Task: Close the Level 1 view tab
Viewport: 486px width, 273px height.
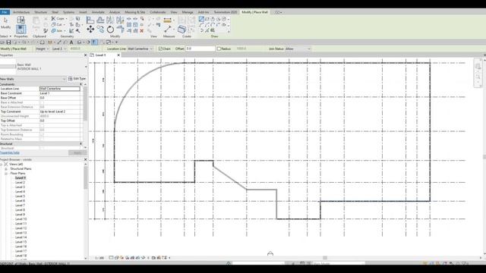Action: tap(118, 55)
